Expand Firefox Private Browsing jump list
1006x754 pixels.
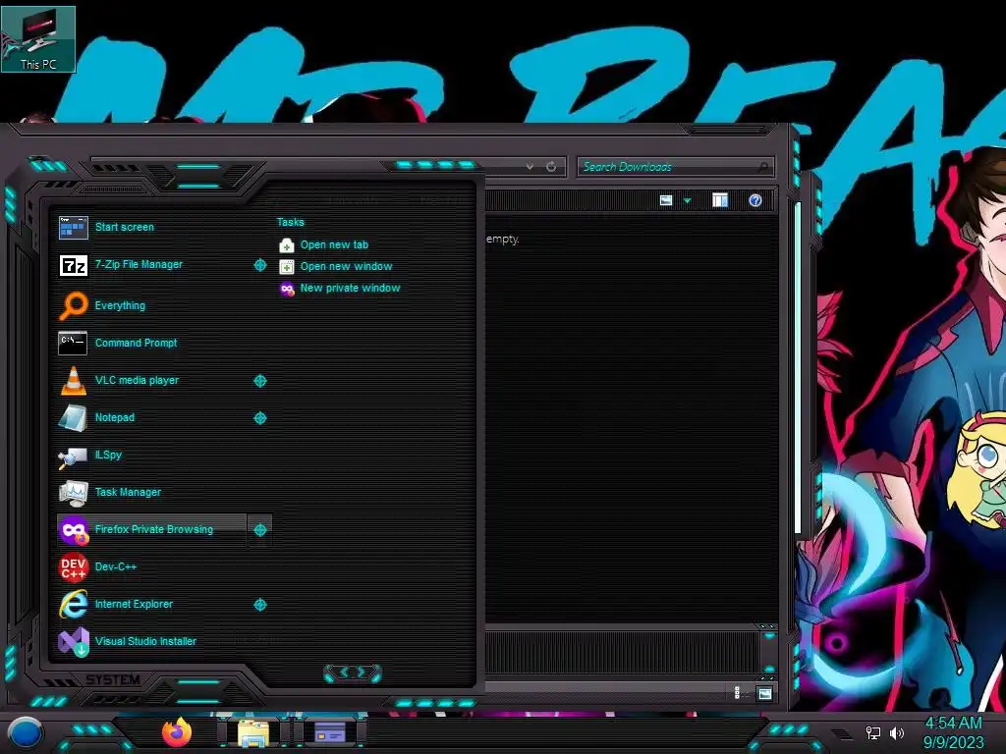259,530
